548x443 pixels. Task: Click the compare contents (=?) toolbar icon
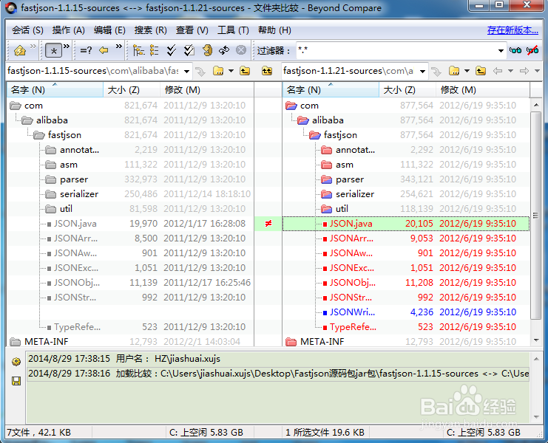86,51
